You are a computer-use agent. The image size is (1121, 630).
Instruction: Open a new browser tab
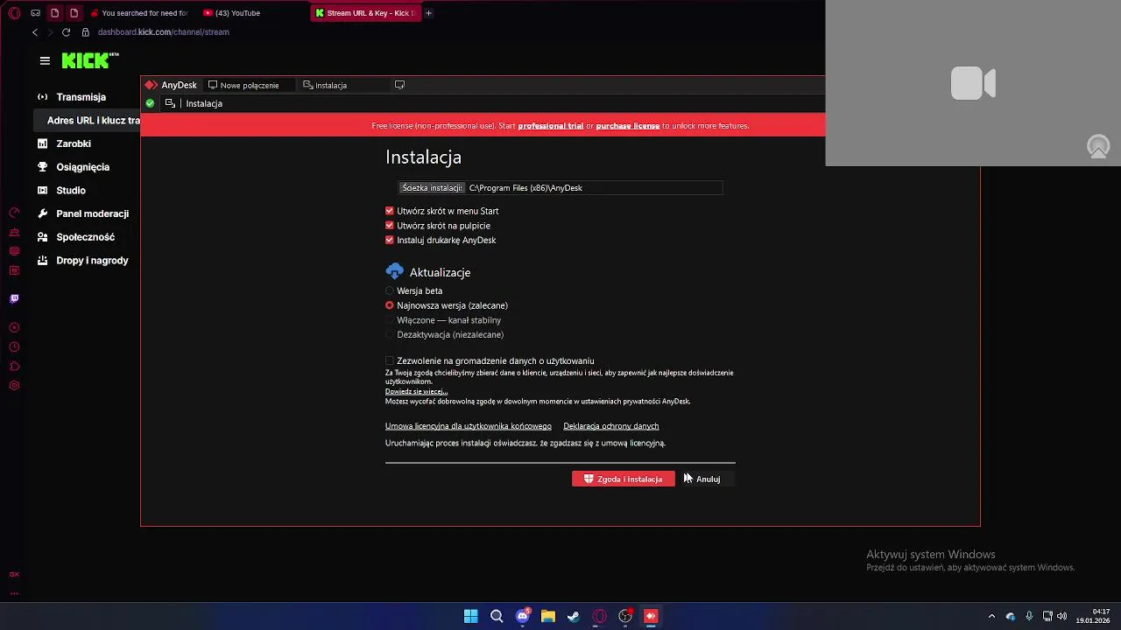(x=428, y=13)
